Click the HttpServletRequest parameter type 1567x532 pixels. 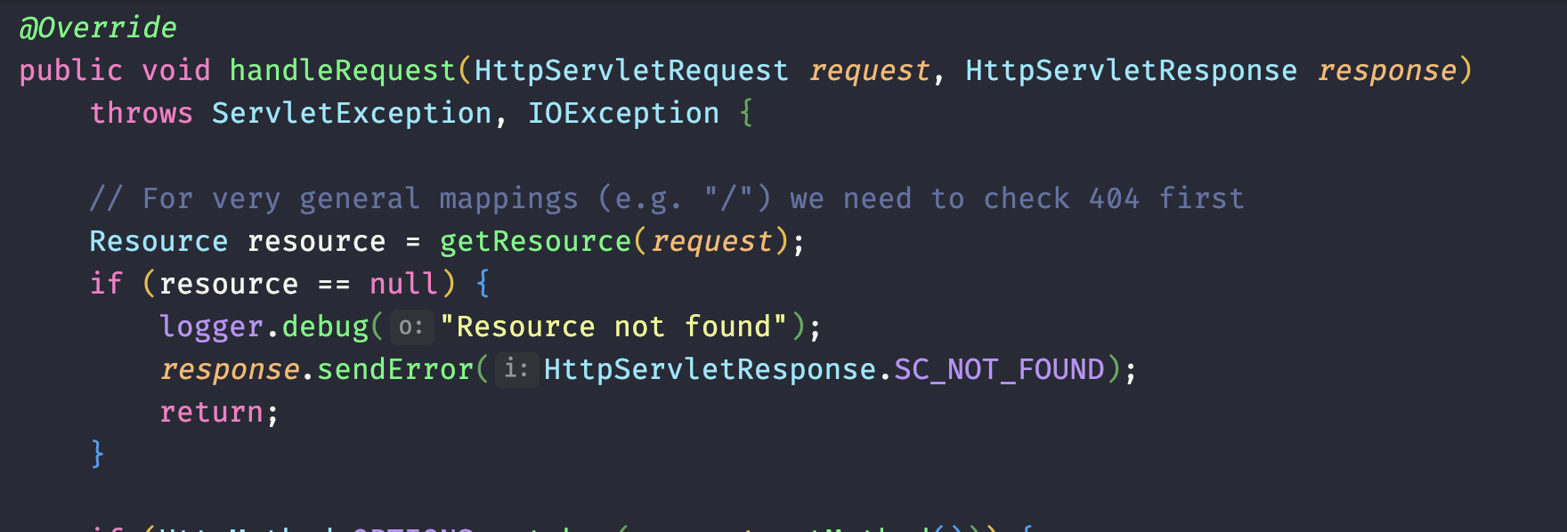coord(631,70)
